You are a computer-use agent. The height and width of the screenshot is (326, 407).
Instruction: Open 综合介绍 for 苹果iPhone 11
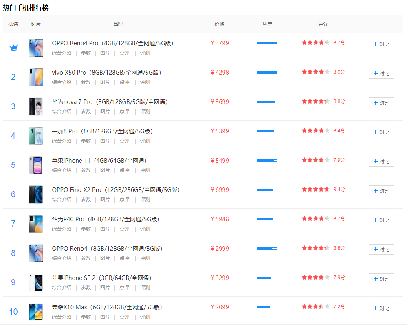(x=62, y=170)
